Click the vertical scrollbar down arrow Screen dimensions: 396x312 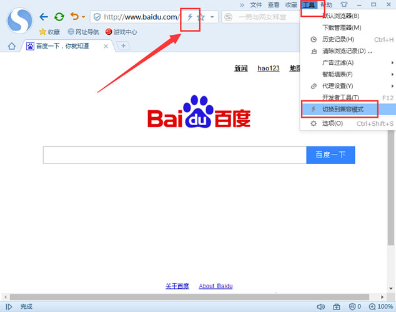(x=391, y=288)
